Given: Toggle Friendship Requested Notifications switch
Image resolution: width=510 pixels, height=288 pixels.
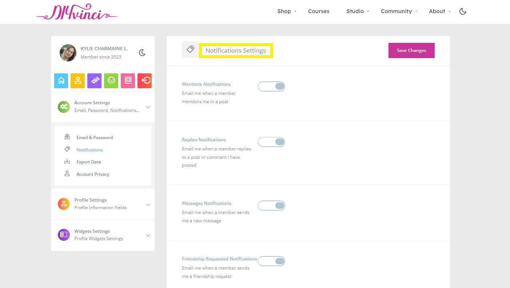Looking at the screenshot, I should [x=271, y=261].
